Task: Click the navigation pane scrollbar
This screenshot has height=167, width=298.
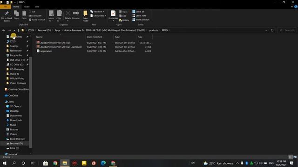Action: coord(31,102)
